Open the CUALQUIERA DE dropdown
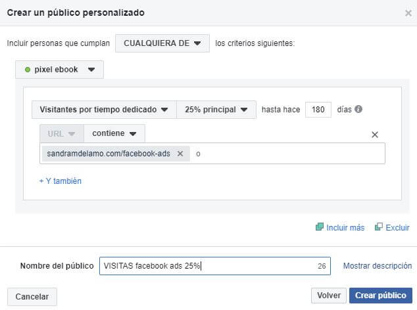 pyautogui.click(x=162, y=43)
